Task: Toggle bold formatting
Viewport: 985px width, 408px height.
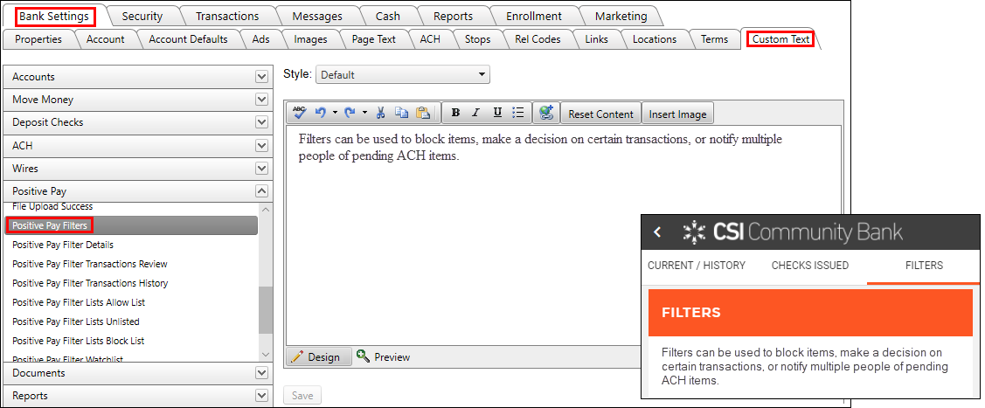Action: tap(455, 113)
